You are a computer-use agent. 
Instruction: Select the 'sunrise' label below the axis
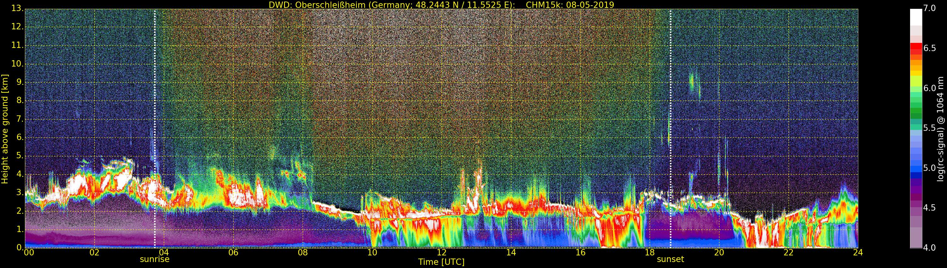click(x=154, y=259)
